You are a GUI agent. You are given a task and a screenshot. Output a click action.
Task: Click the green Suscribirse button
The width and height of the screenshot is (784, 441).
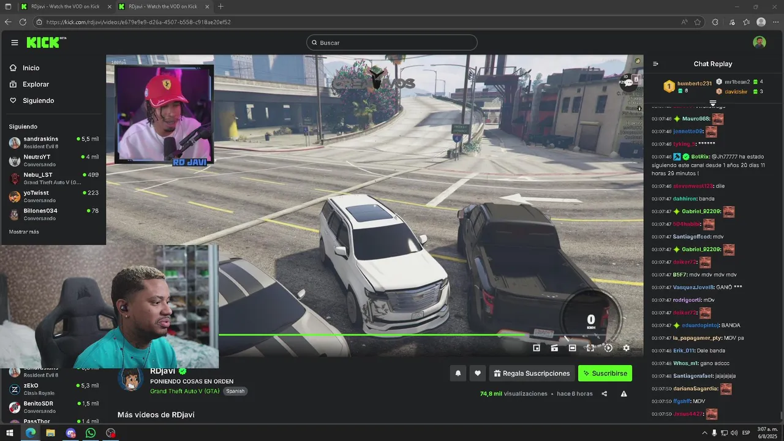click(605, 373)
